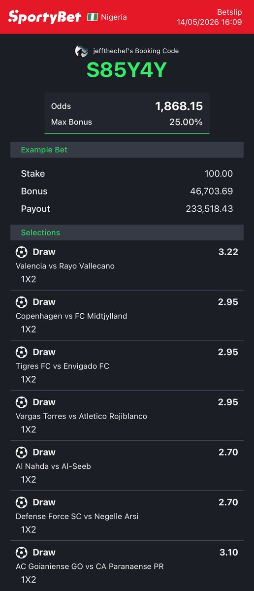This screenshot has width=254, height=591.
Task: Click football icon for Defense Force SC match
Action: 22,502
